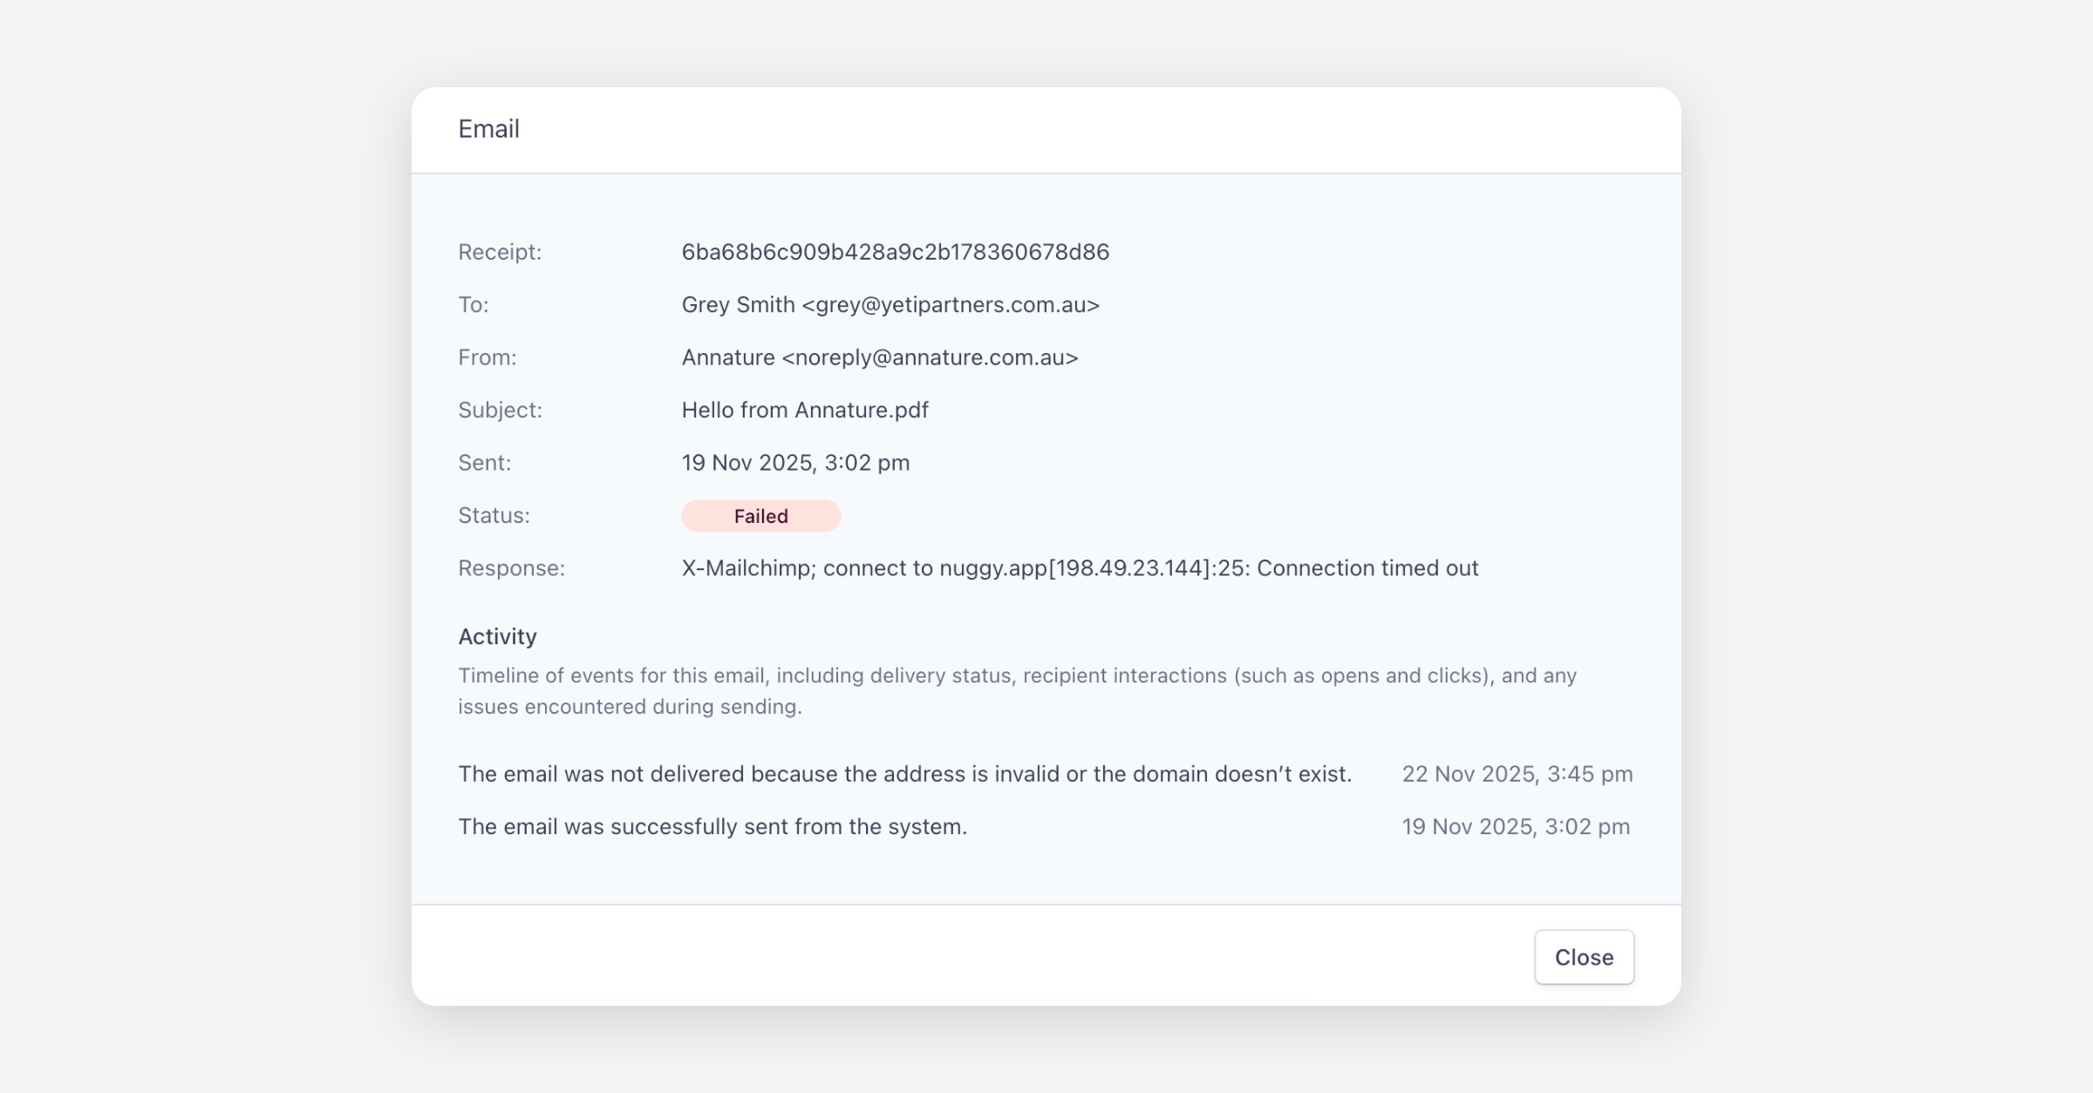This screenshot has height=1093, width=2093.
Task: Click the subject Hello from Annature.pdf
Action: tap(804, 410)
